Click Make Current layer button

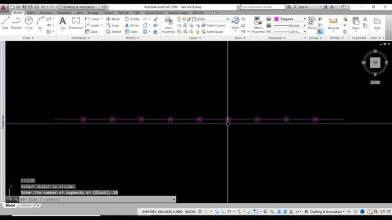pyautogui.click(x=213, y=26)
